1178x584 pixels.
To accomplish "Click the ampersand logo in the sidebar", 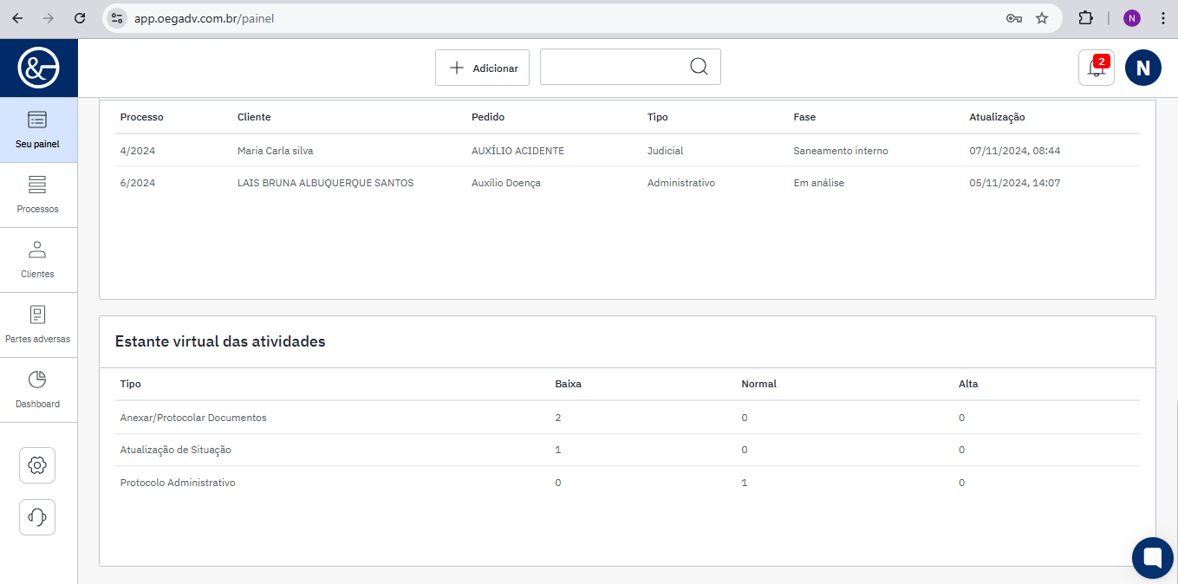I will (38, 68).
